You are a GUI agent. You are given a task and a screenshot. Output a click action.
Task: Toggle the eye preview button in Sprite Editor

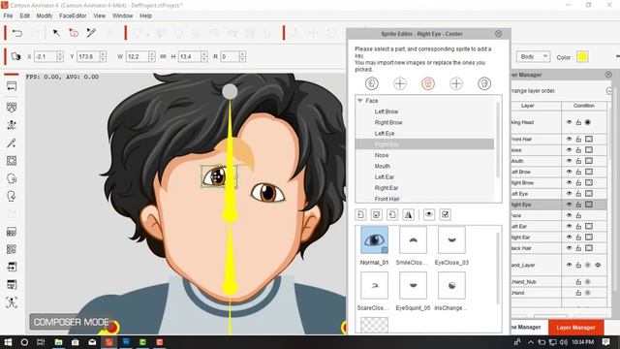click(429, 215)
